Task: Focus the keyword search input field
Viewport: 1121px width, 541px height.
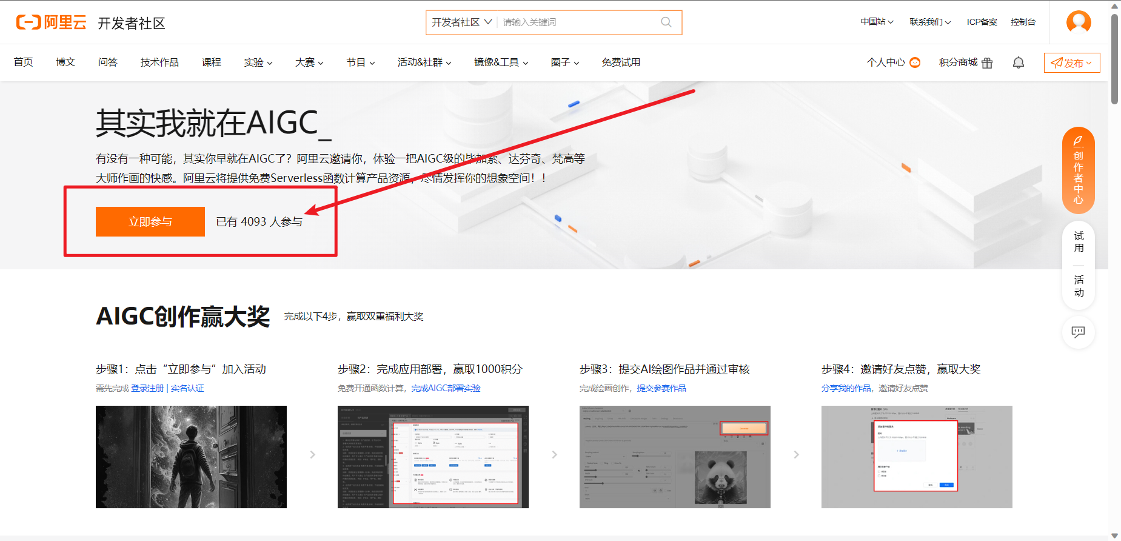Action: click(579, 22)
